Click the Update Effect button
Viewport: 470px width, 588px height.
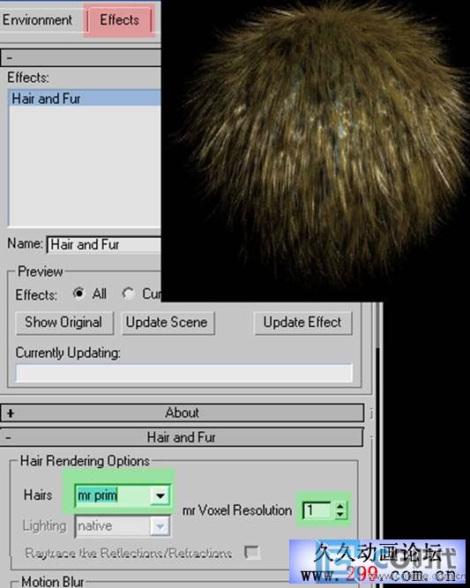pos(302,323)
